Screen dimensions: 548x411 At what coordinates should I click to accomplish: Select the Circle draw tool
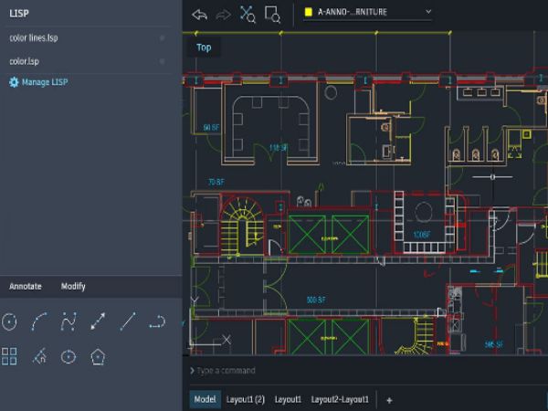click(9, 321)
